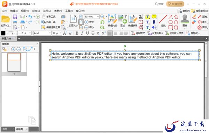Image resolution: width=209 pixels, height=133 pixels.
Task: Click the black text color swatch
Action: pyautogui.click(x=3, y=33)
